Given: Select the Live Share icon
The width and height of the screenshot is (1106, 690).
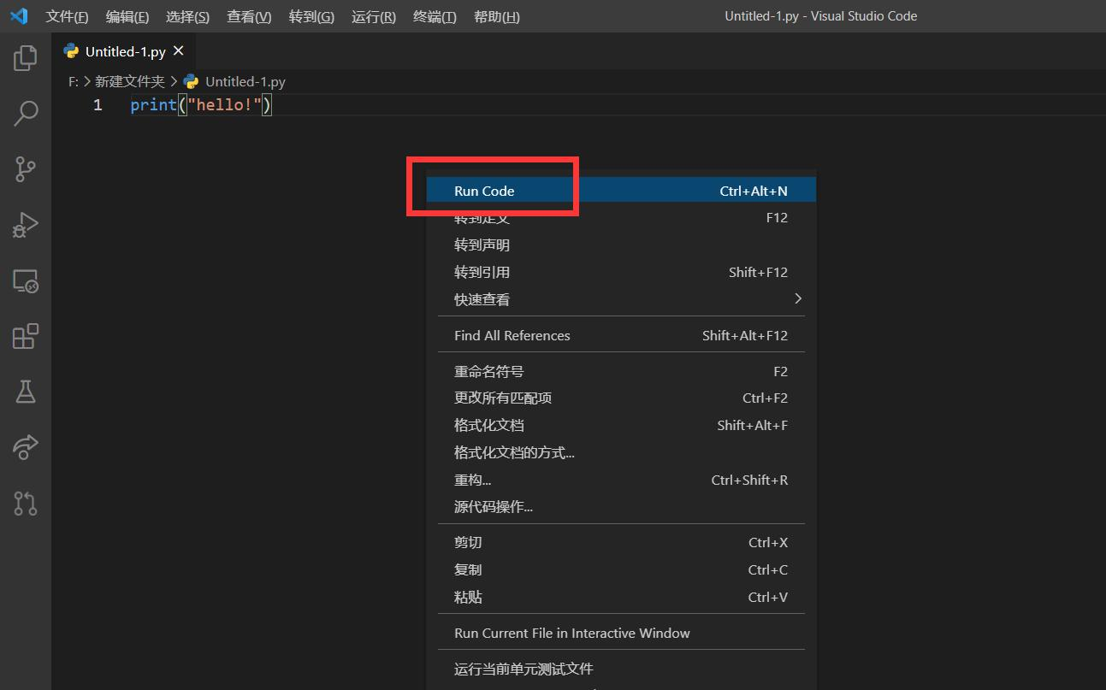Looking at the screenshot, I should (x=25, y=447).
